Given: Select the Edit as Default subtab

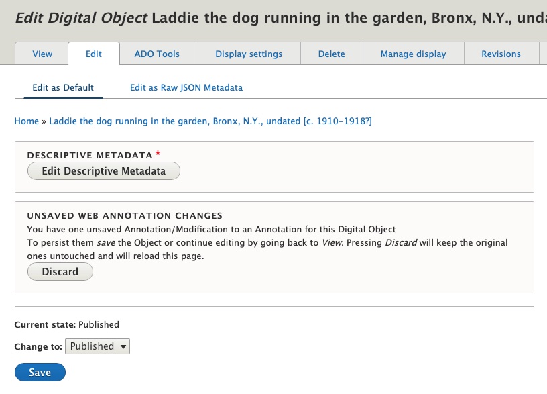Looking at the screenshot, I should pyautogui.click(x=63, y=87).
